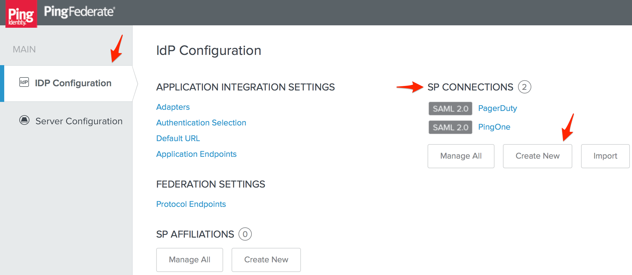Viewport: 632px width, 275px height.
Task: Click the Server Configuration sidebar icon
Action: coord(24,120)
